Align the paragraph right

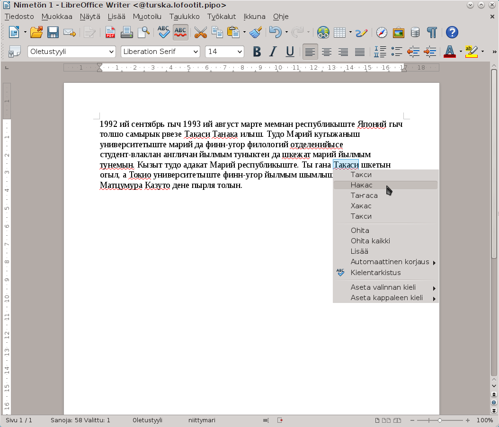click(343, 52)
